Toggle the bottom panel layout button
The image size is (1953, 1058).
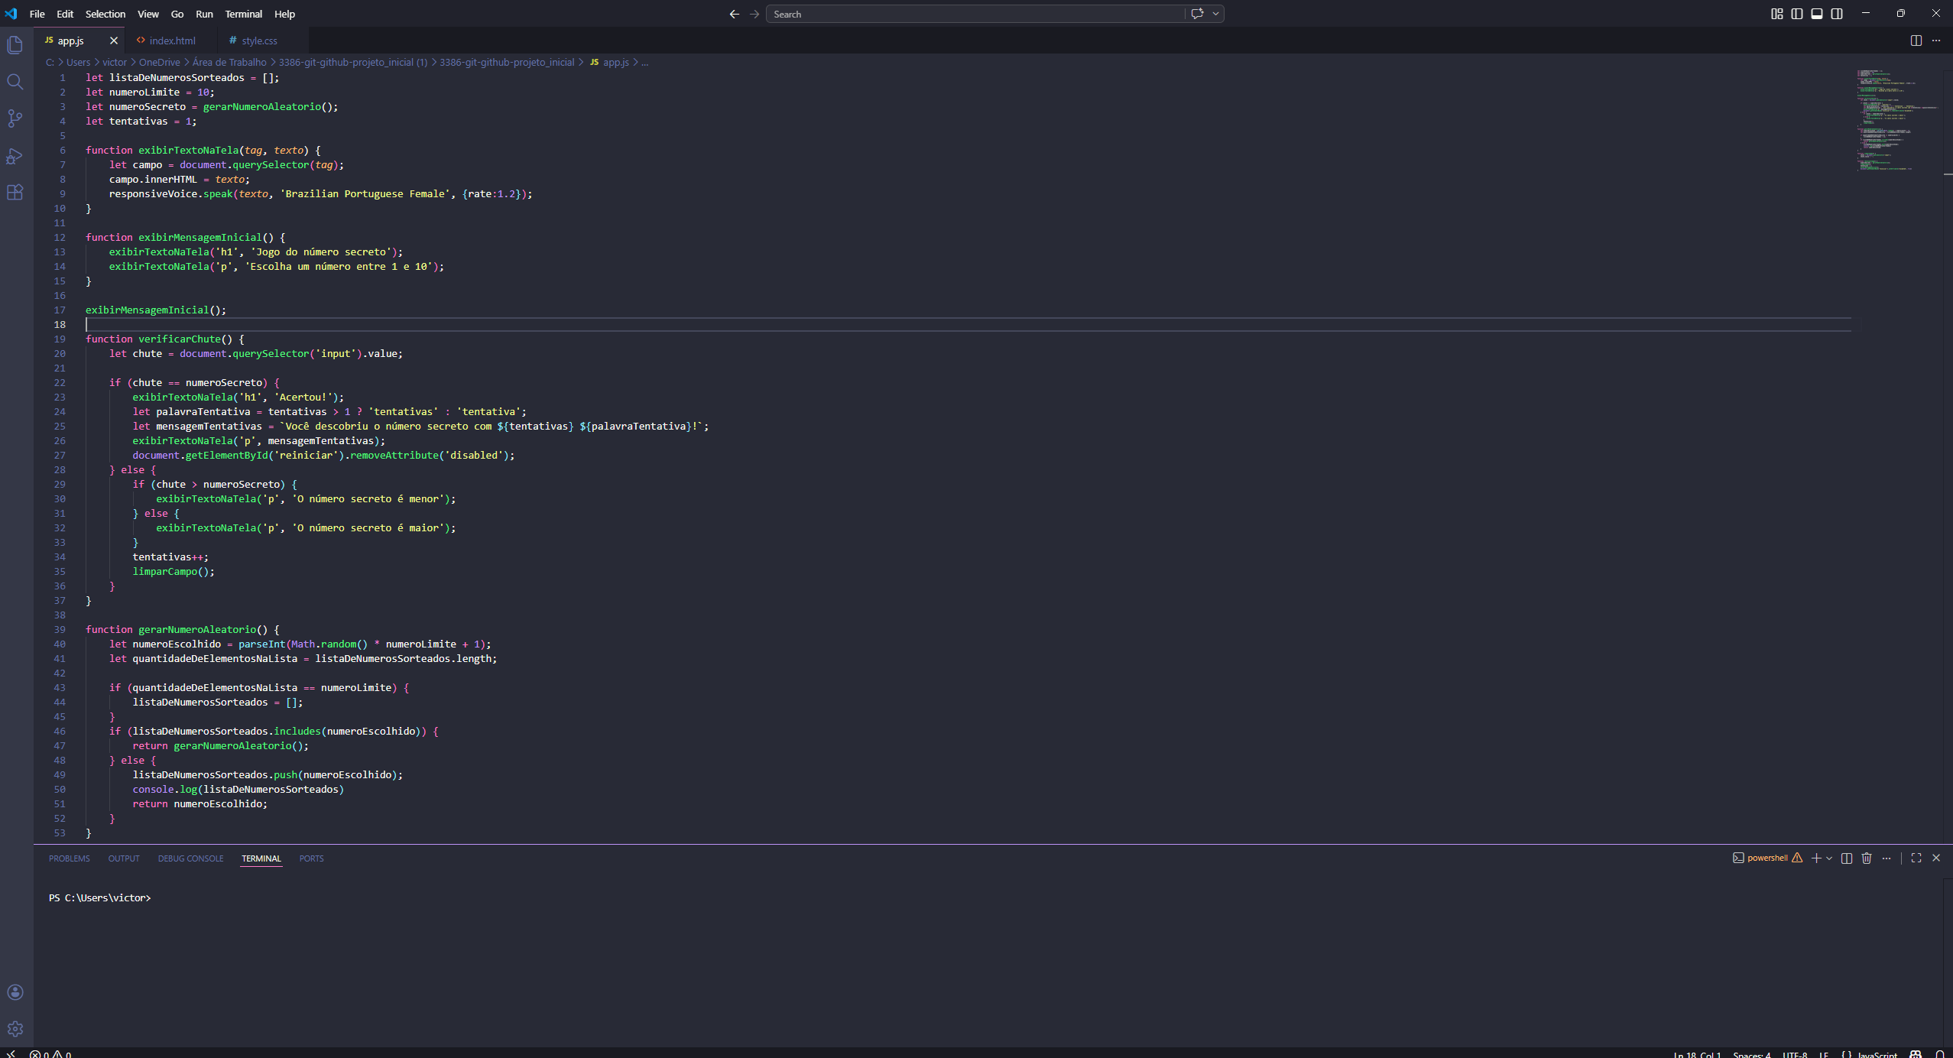(1817, 14)
